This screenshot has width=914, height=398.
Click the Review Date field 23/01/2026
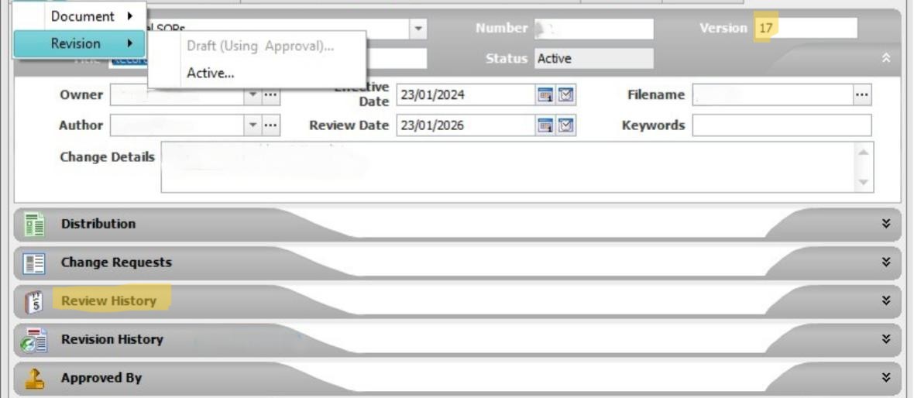pos(466,125)
